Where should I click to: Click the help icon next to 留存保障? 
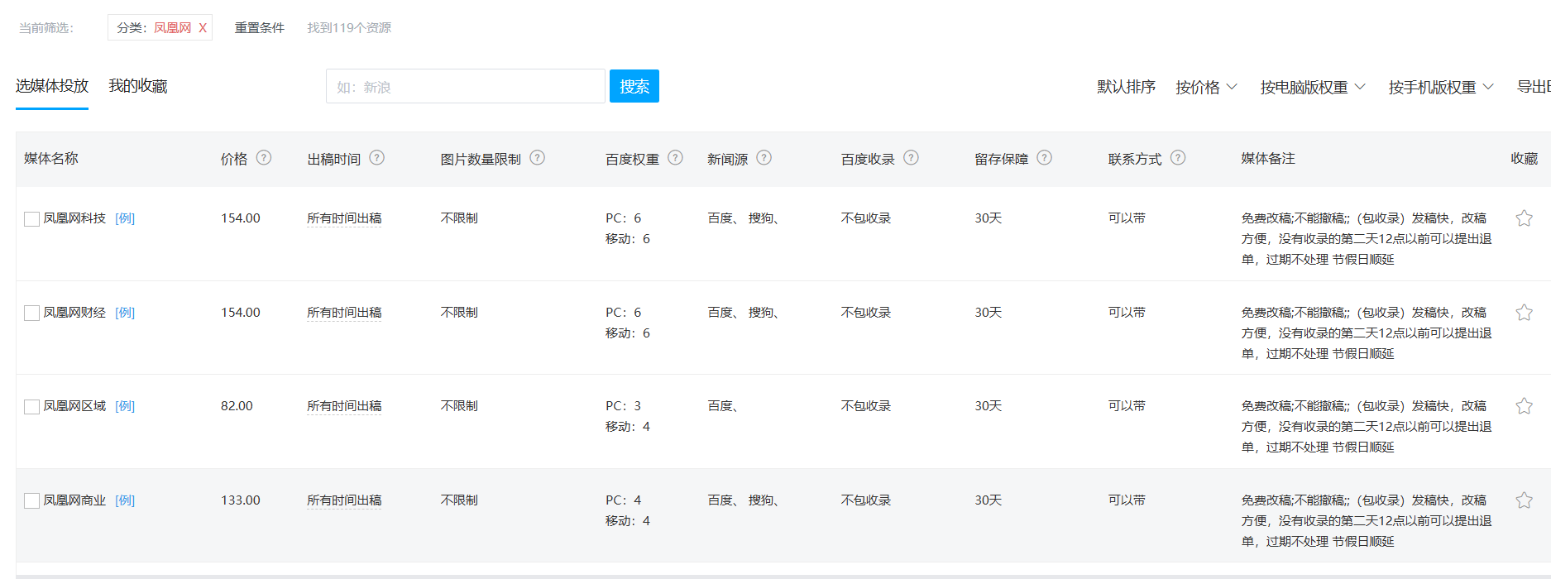1044,158
